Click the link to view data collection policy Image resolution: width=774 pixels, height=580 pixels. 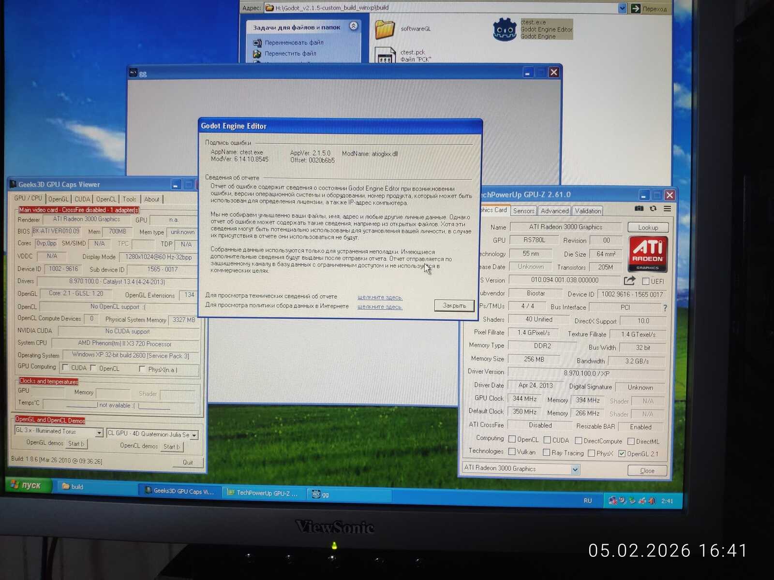[380, 307]
